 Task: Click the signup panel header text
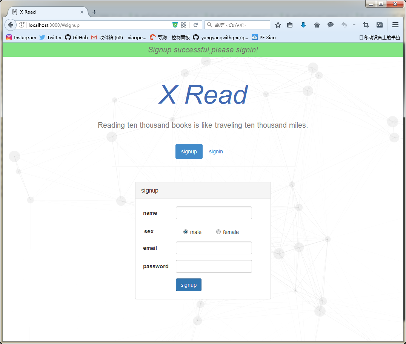click(150, 191)
